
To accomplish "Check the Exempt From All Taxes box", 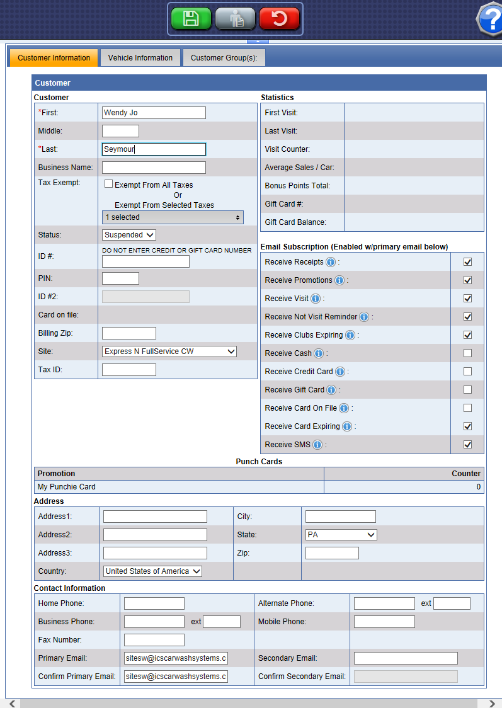I will coord(108,185).
